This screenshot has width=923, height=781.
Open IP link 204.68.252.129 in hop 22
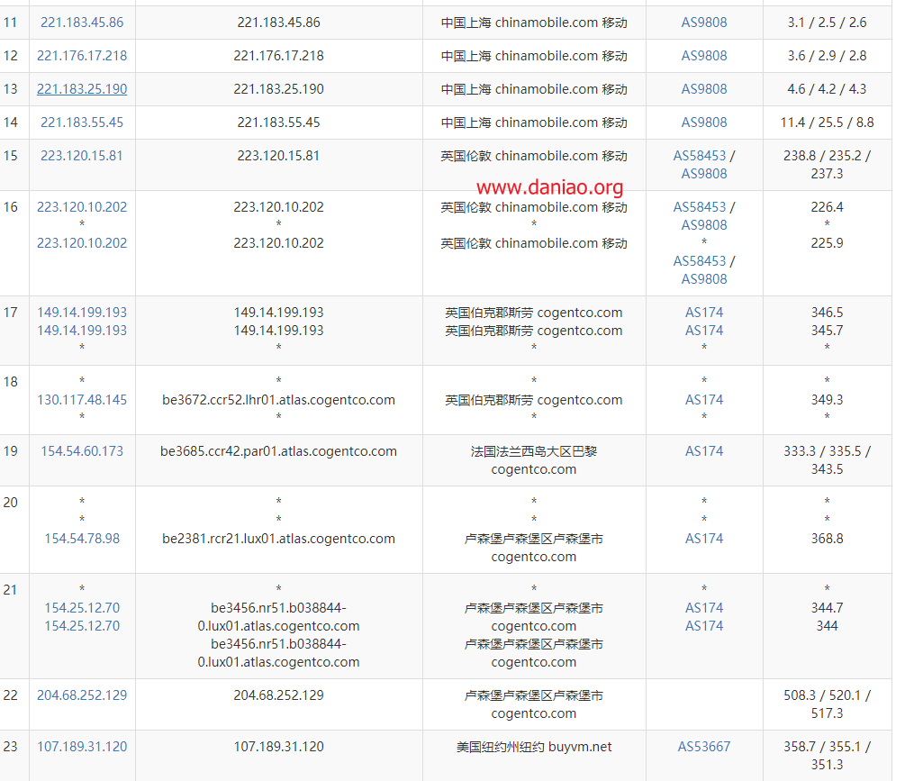82,695
